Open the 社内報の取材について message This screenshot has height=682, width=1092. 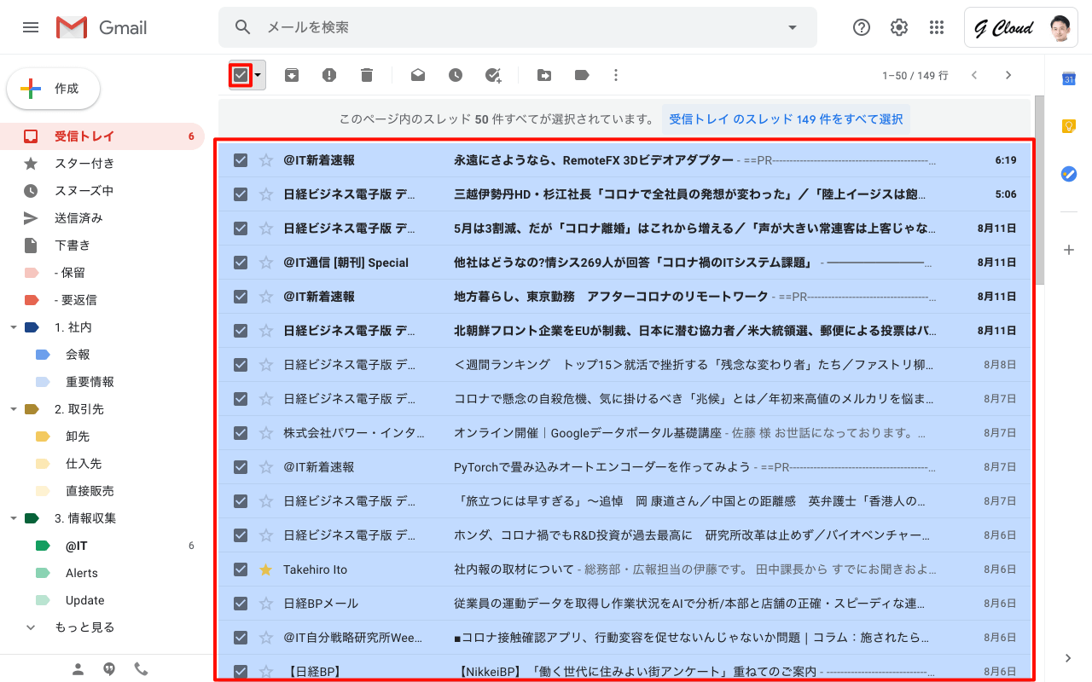pyautogui.click(x=624, y=569)
